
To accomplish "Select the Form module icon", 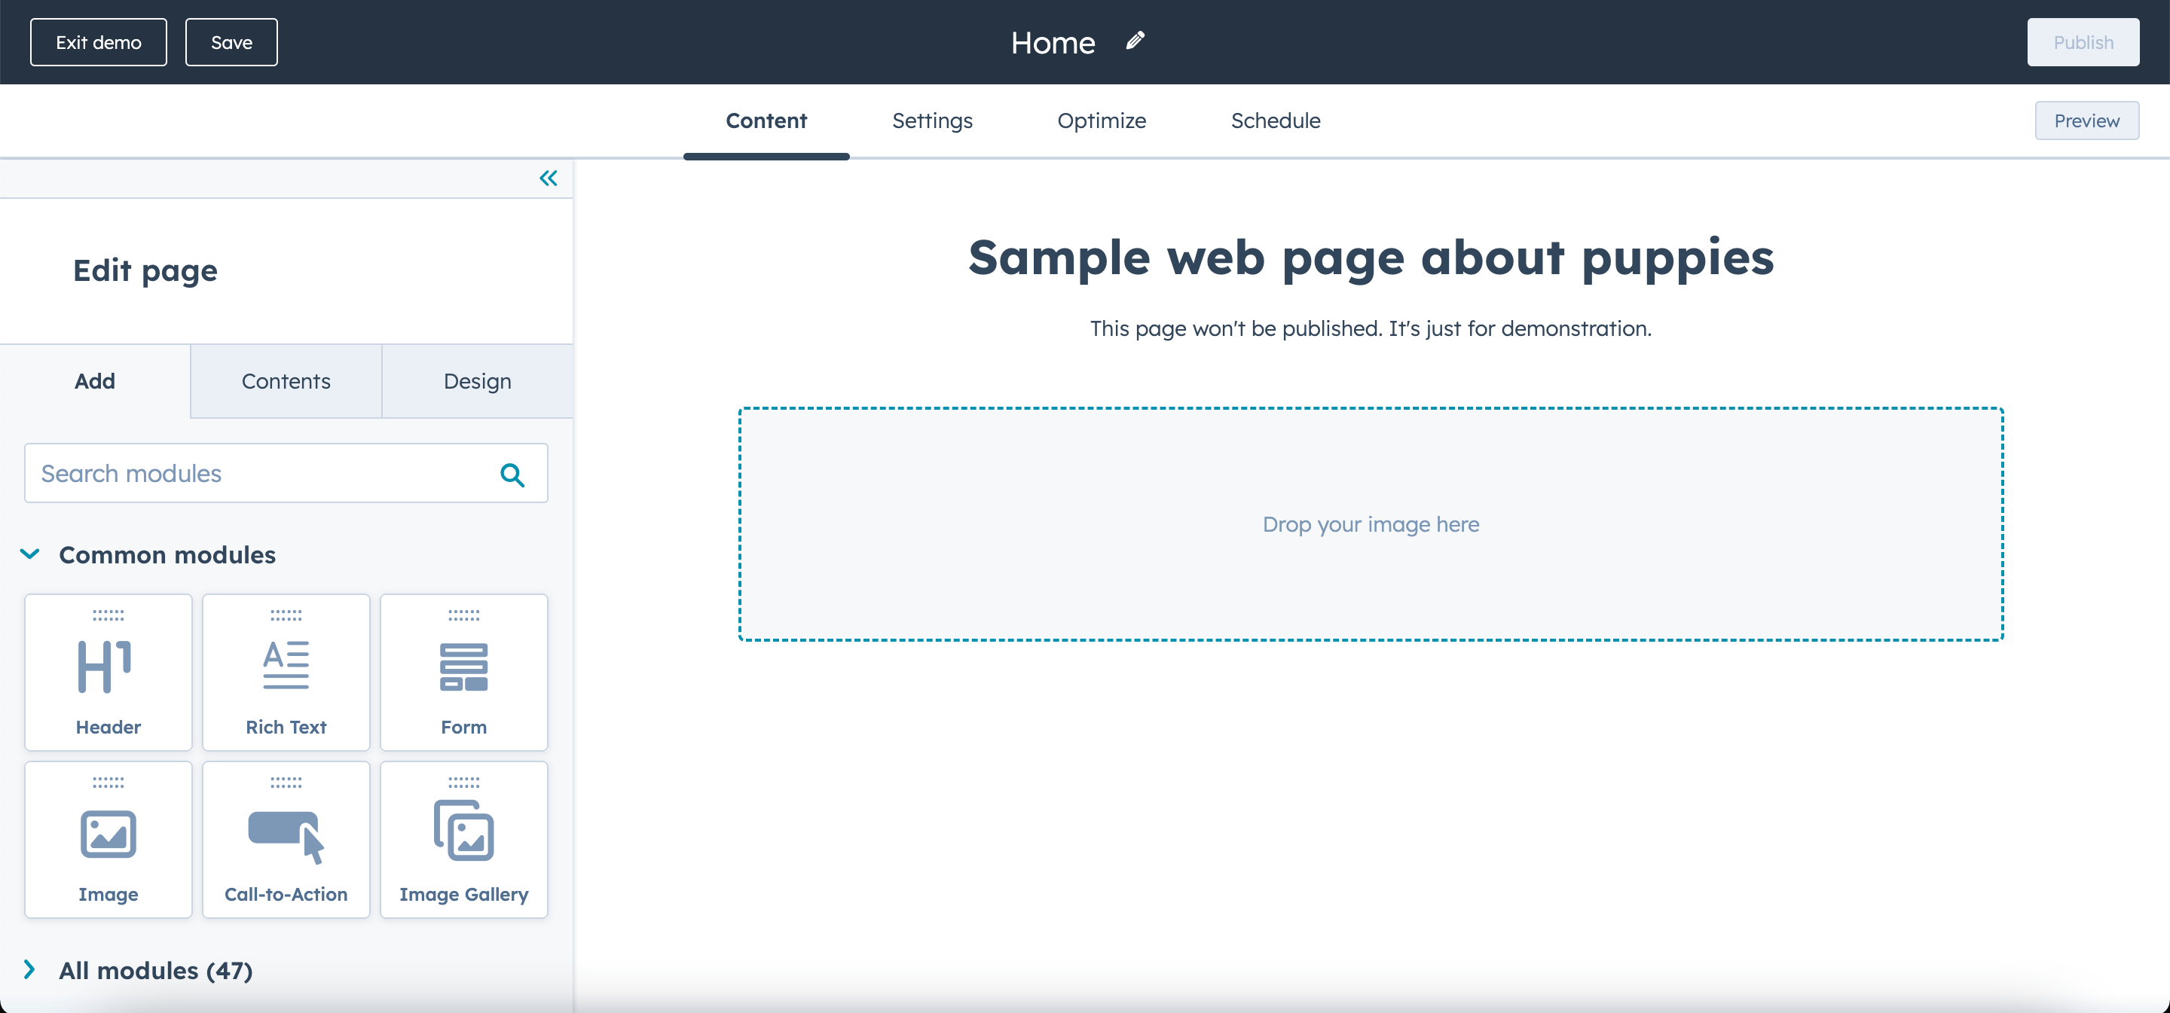I will (x=463, y=667).
